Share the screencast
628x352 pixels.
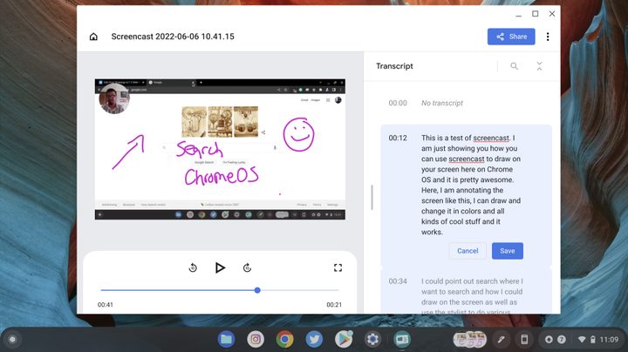click(x=511, y=37)
